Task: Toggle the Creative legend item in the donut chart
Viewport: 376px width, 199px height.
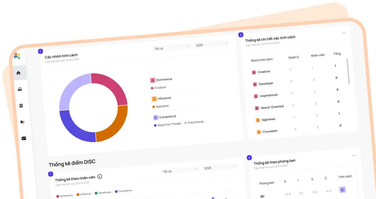Action: point(158,88)
